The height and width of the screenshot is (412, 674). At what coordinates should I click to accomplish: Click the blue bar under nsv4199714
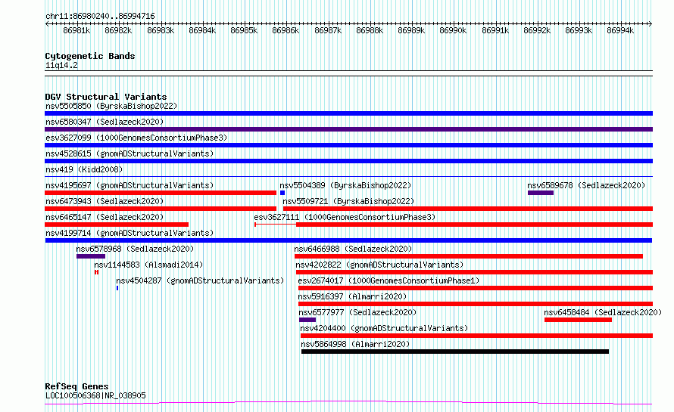pyautogui.click(x=348, y=240)
